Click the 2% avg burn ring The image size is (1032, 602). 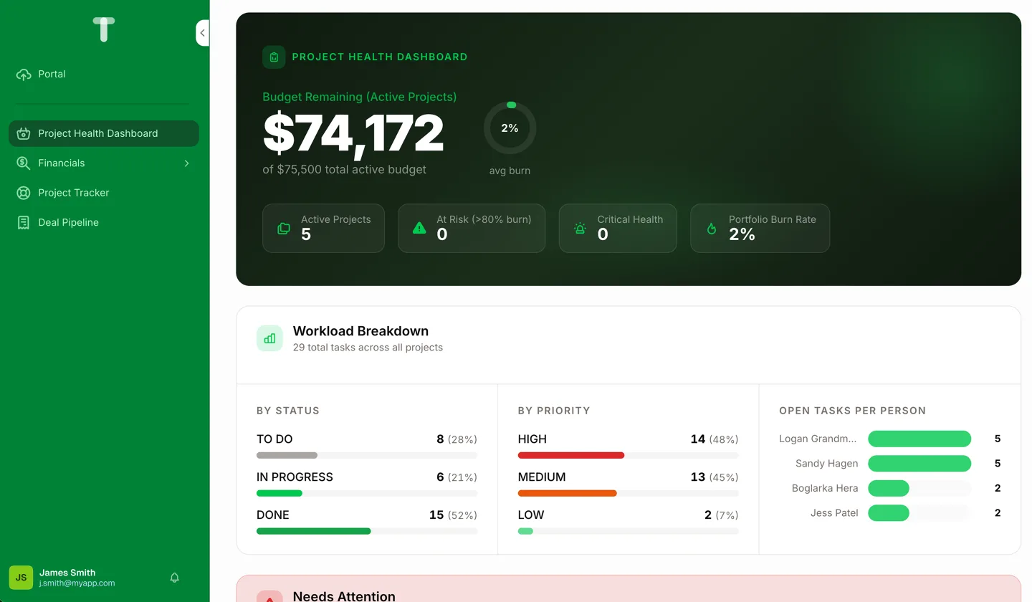(x=510, y=128)
